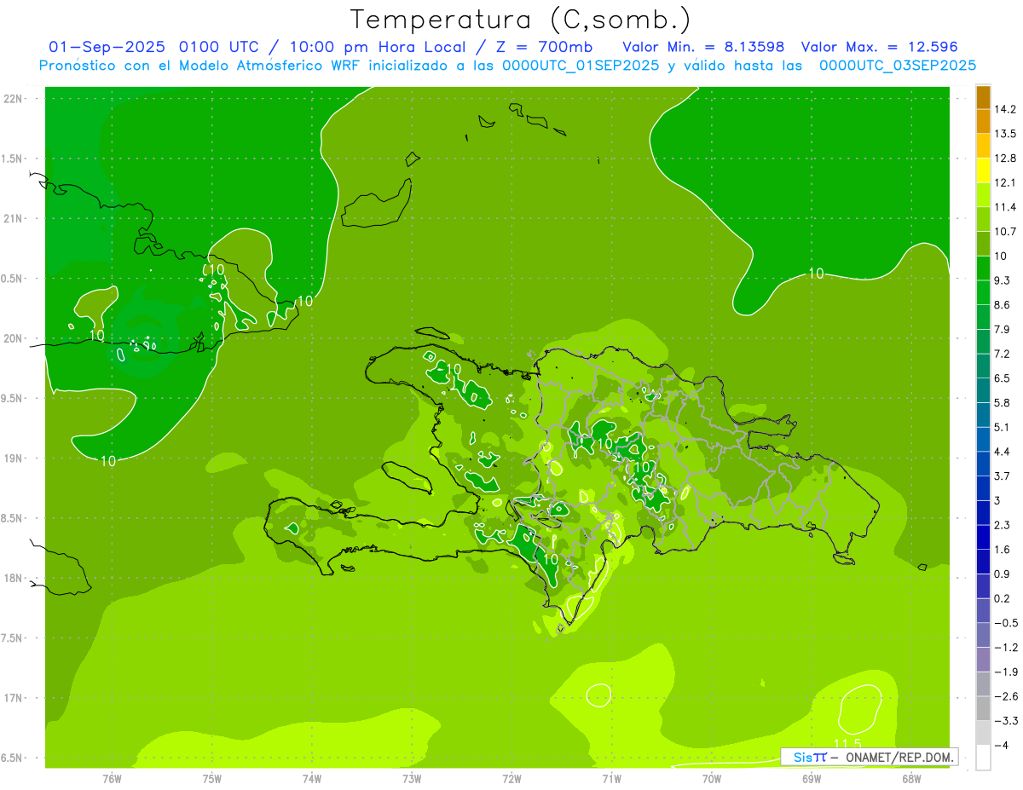Click 'Valor Min. = 8.13598'
Screen dimensions: 1023x790
tap(703, 47)
